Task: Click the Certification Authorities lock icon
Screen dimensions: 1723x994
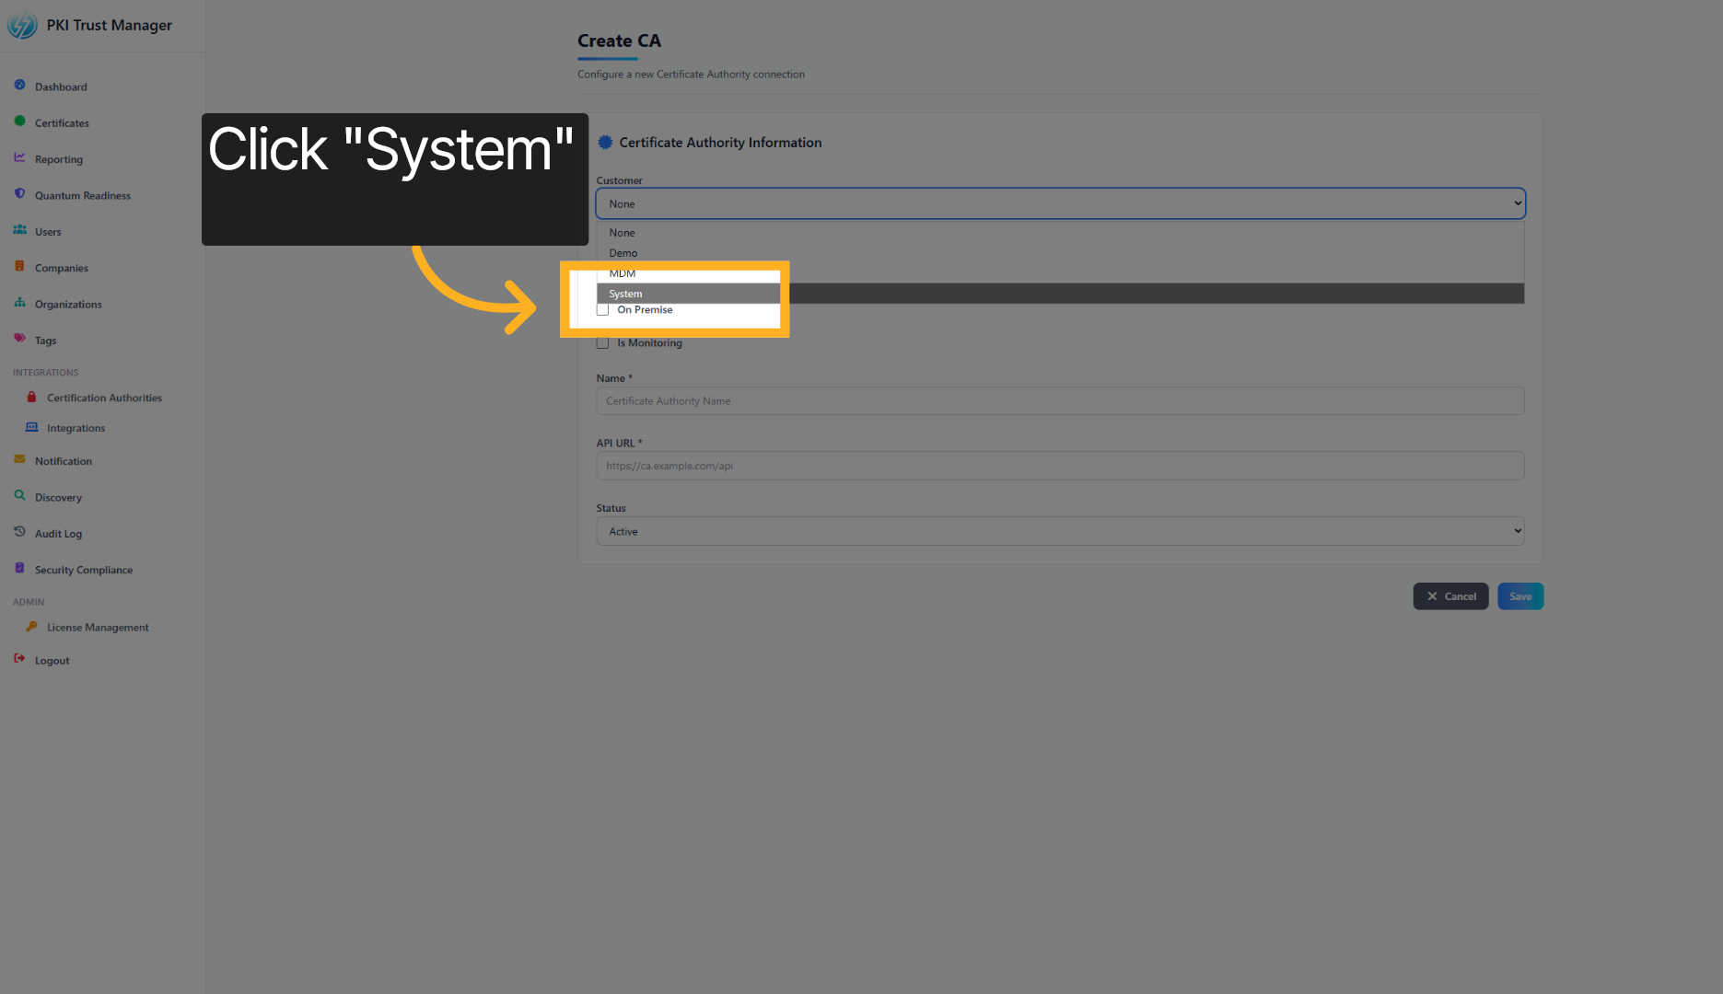Action: [x=31, y=397]
